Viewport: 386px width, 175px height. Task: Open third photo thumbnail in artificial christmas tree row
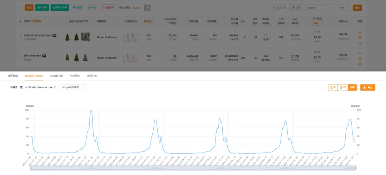click(85, 37)
